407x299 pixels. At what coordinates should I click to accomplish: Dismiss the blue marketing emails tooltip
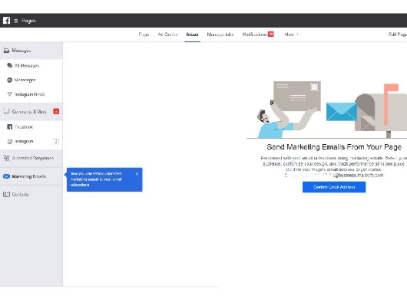point(137,174)
